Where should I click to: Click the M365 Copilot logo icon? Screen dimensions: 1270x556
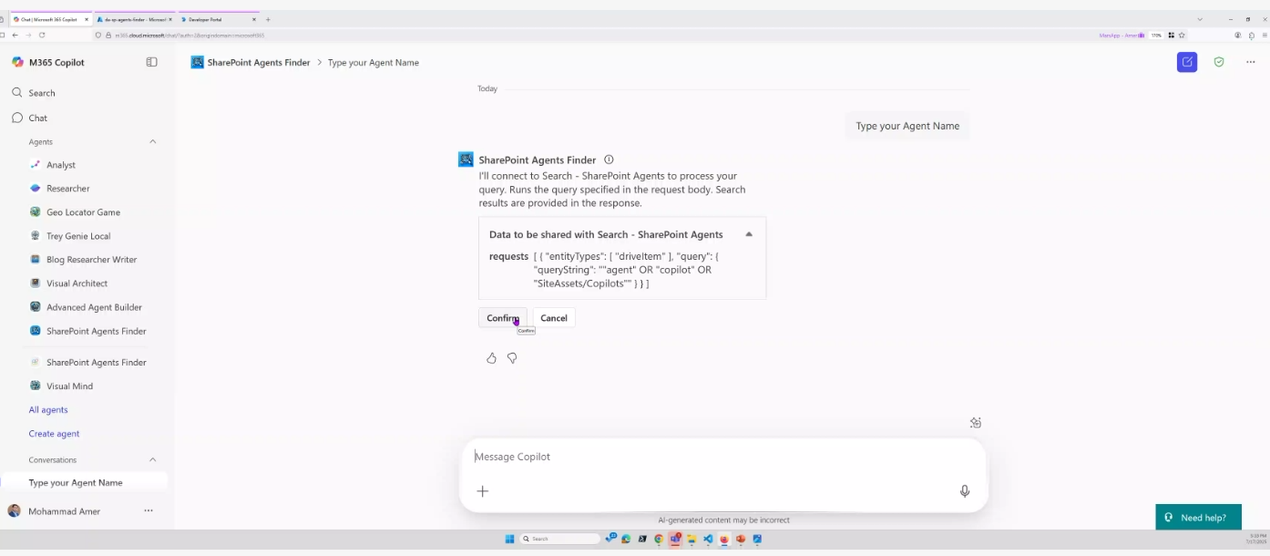tap(17, 62)
